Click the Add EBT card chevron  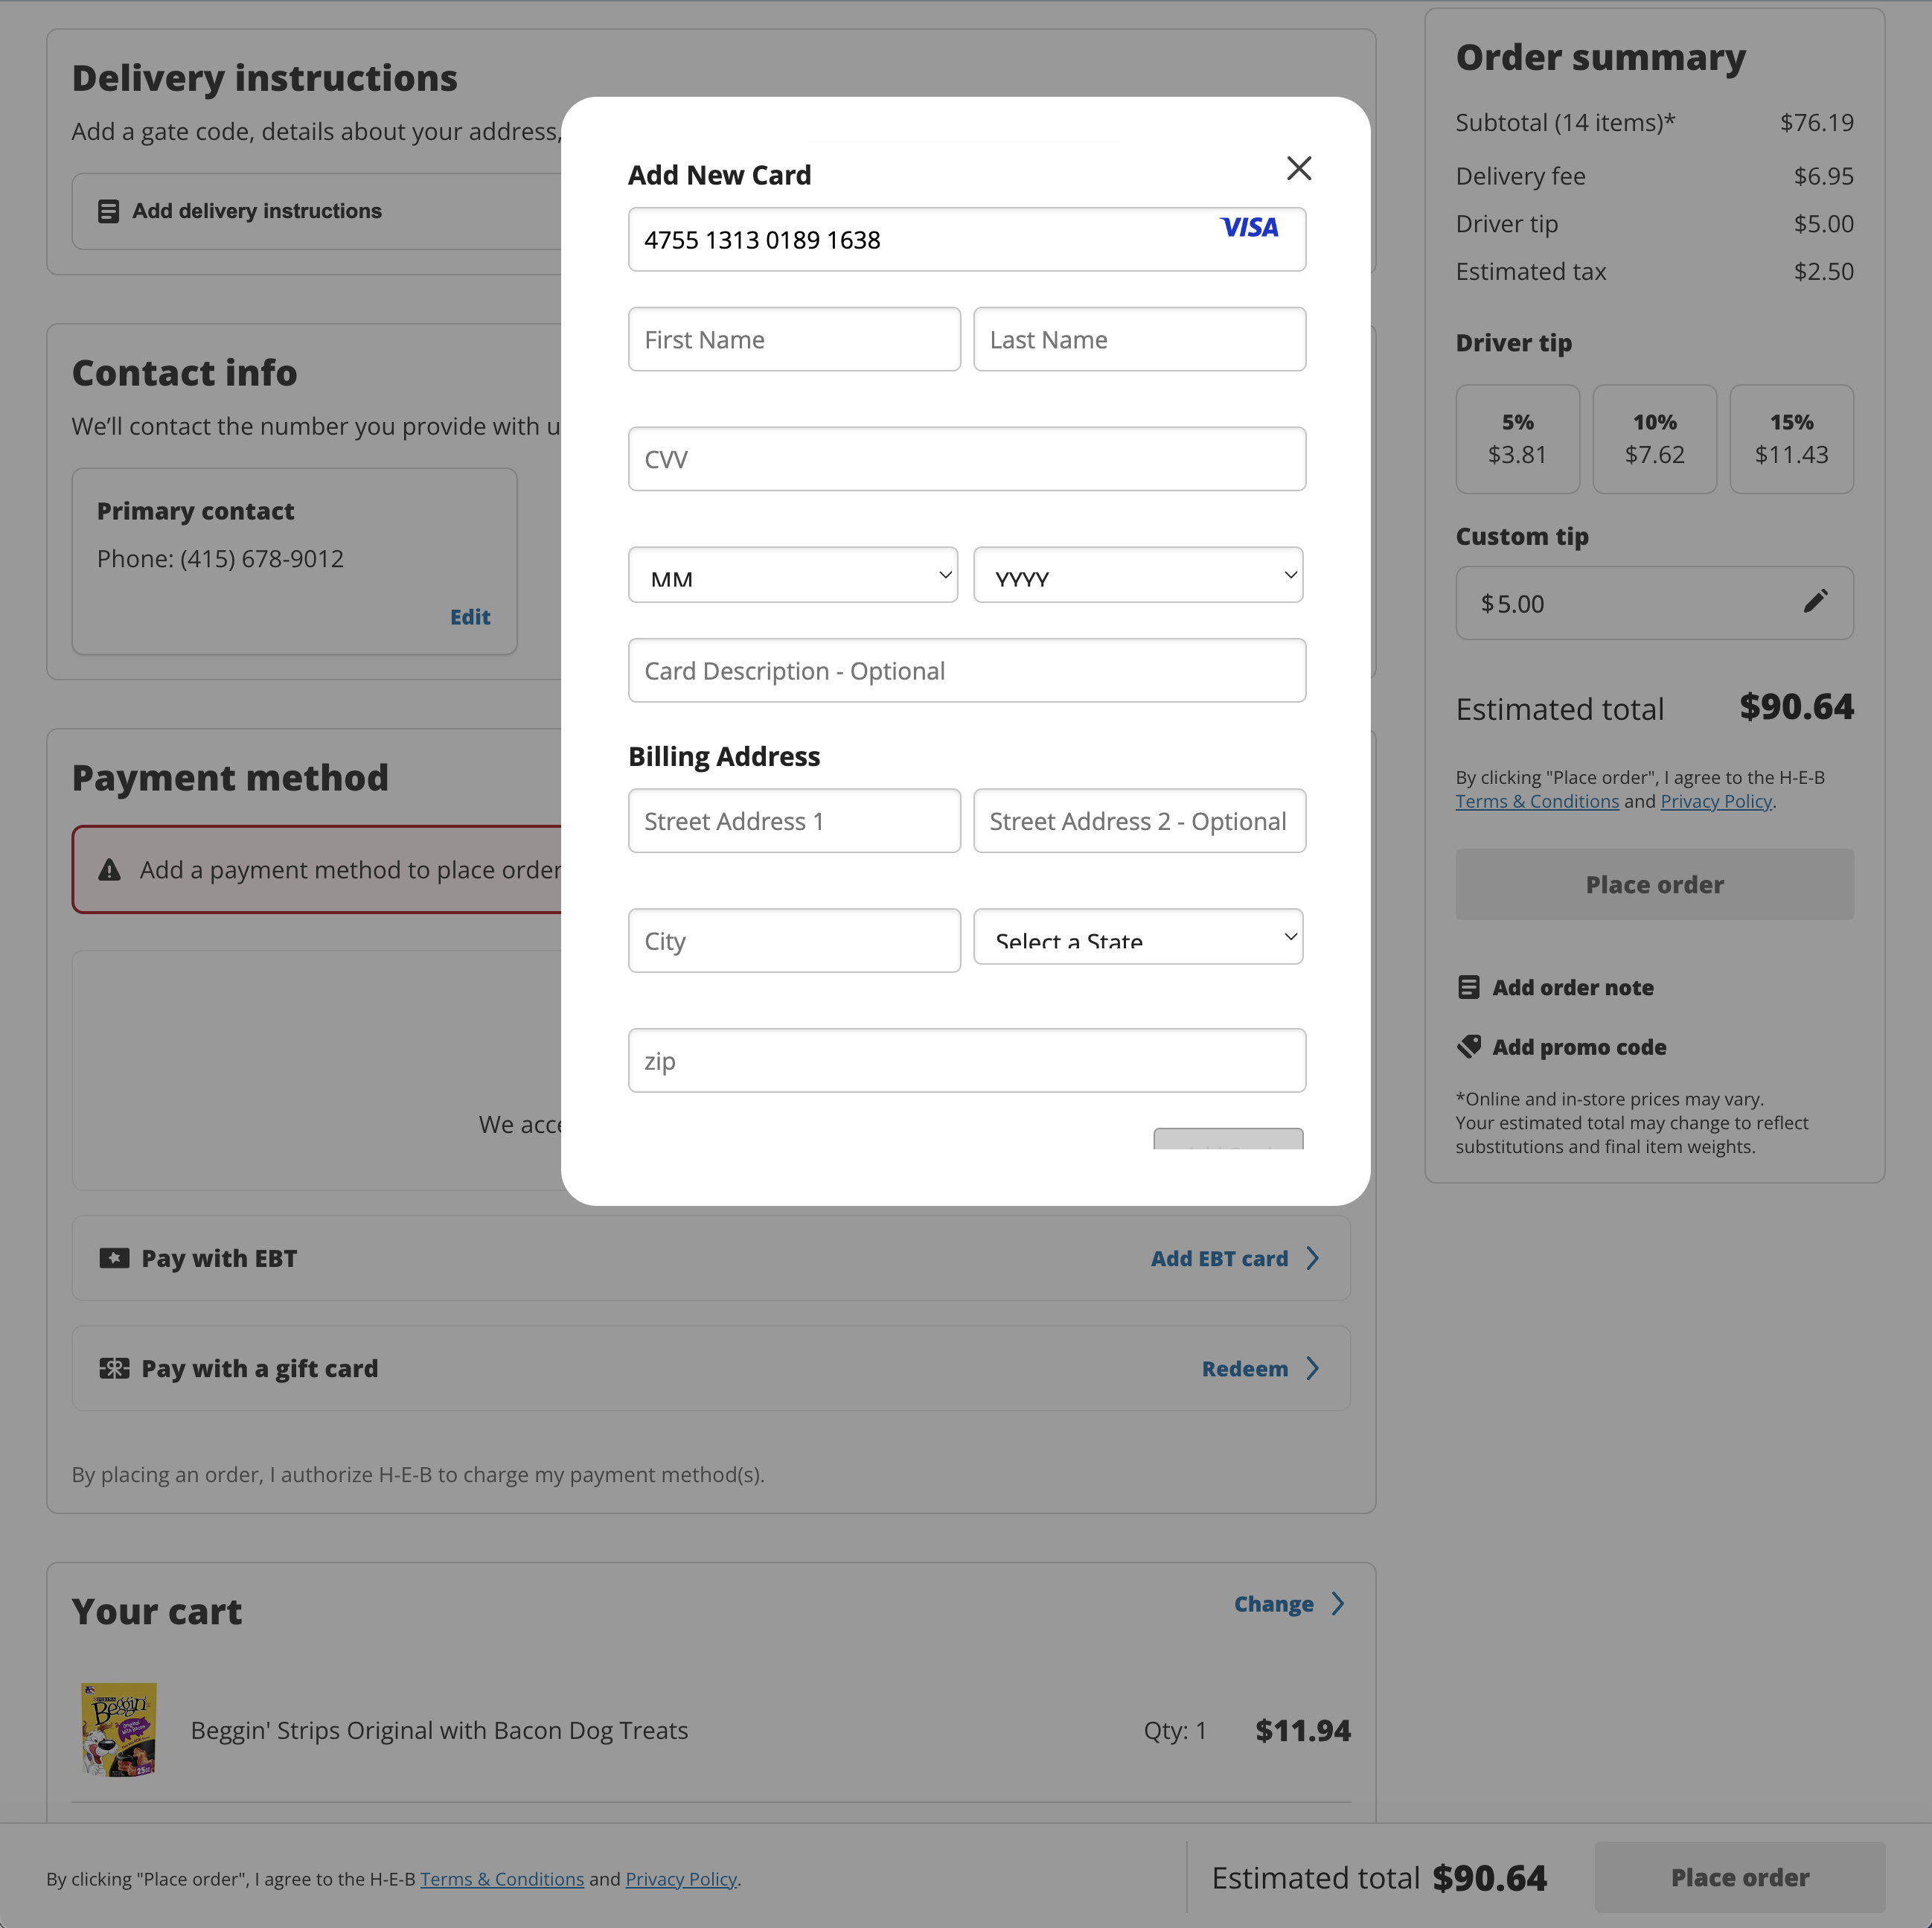[1313, 1258]
